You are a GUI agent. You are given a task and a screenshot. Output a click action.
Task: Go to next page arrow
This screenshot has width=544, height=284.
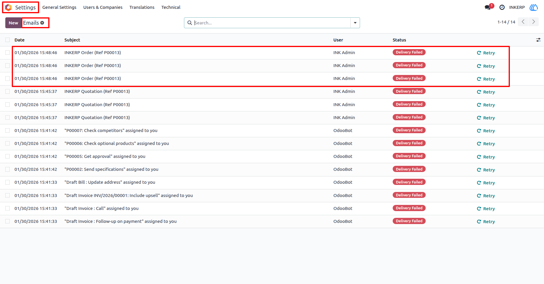533,22
